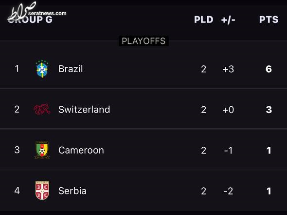
Task: Click Switzerland's 3 points value
Action: [x=269, y=110]
